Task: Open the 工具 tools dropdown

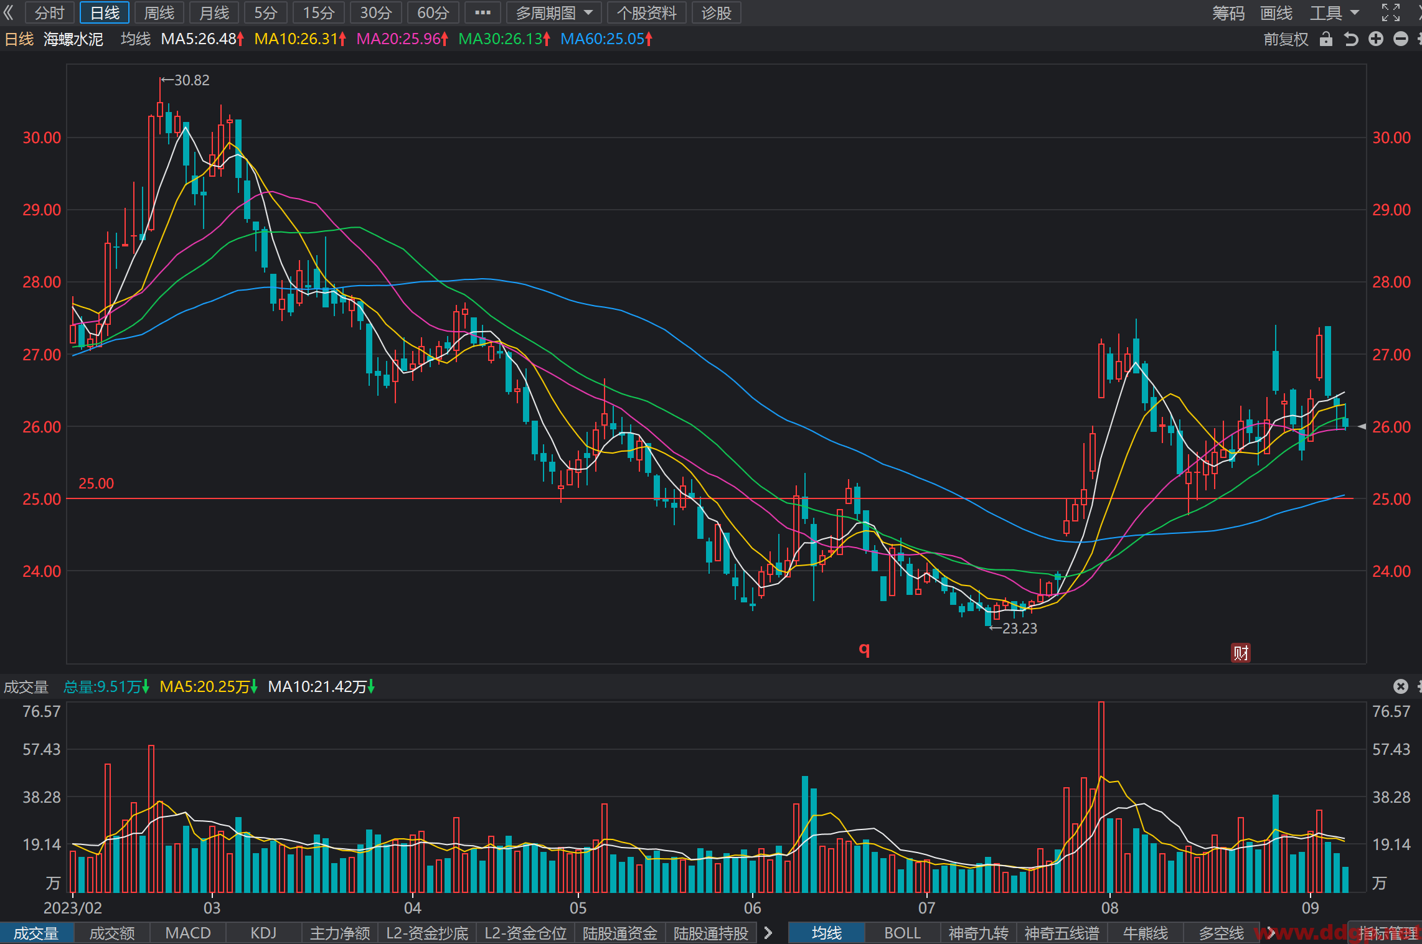Action: 1334,12
